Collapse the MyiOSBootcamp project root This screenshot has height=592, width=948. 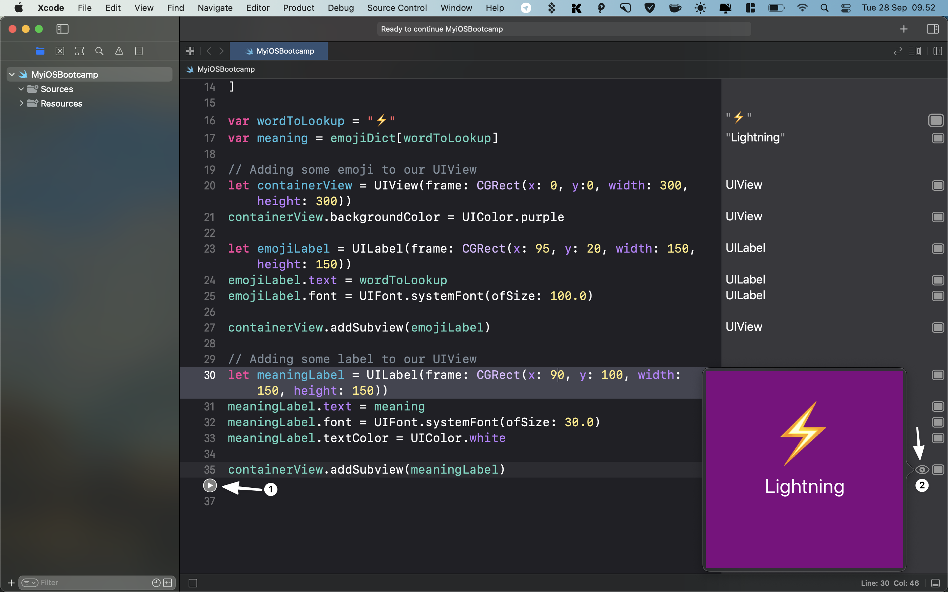coord(12,74)
